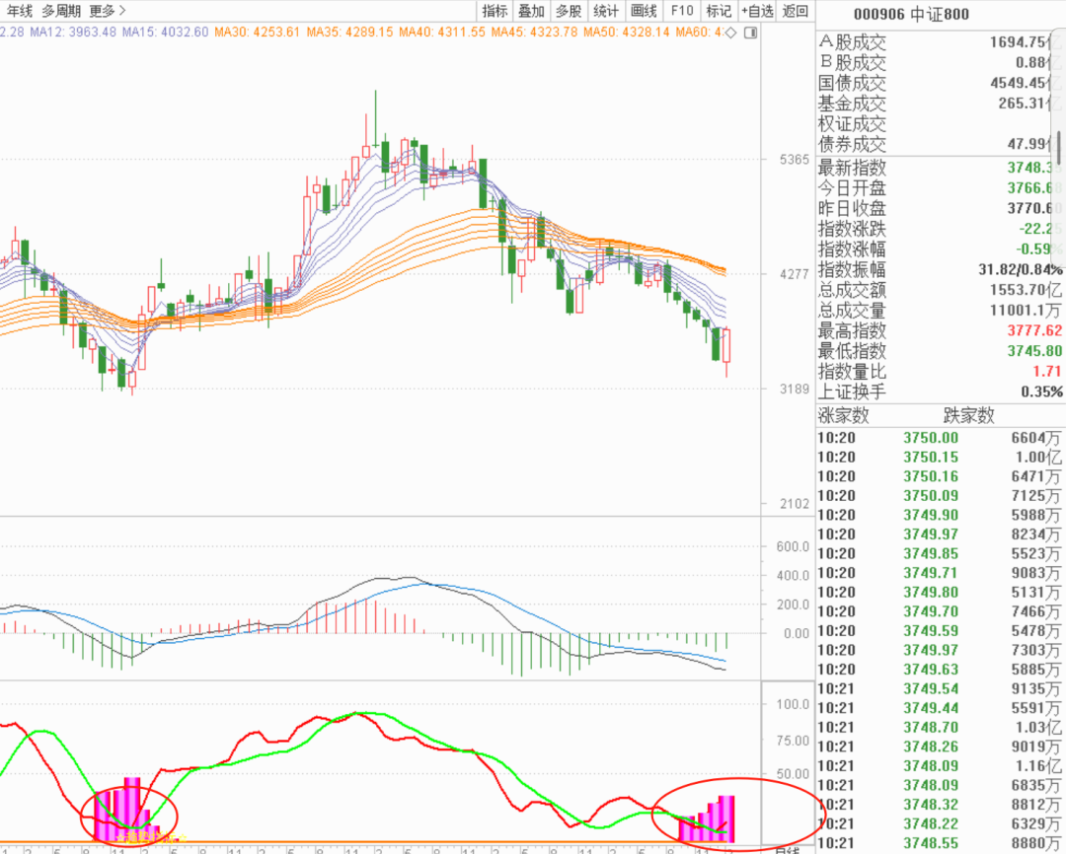Click the 国债成交 row
This screenshot has height=854, width=1066.
(940, 83)
